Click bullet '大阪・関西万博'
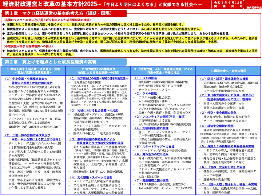262x196 pixels. 148,177
